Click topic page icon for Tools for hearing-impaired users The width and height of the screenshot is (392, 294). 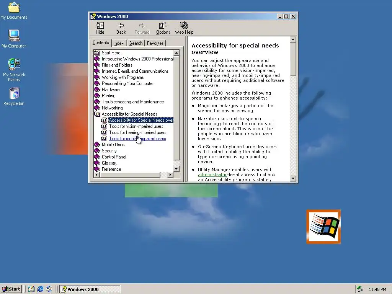click(x=104, y=132)
